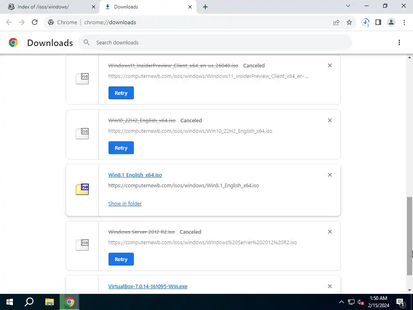Click the Windows Server 2012 R2 ISO icon

82,245
